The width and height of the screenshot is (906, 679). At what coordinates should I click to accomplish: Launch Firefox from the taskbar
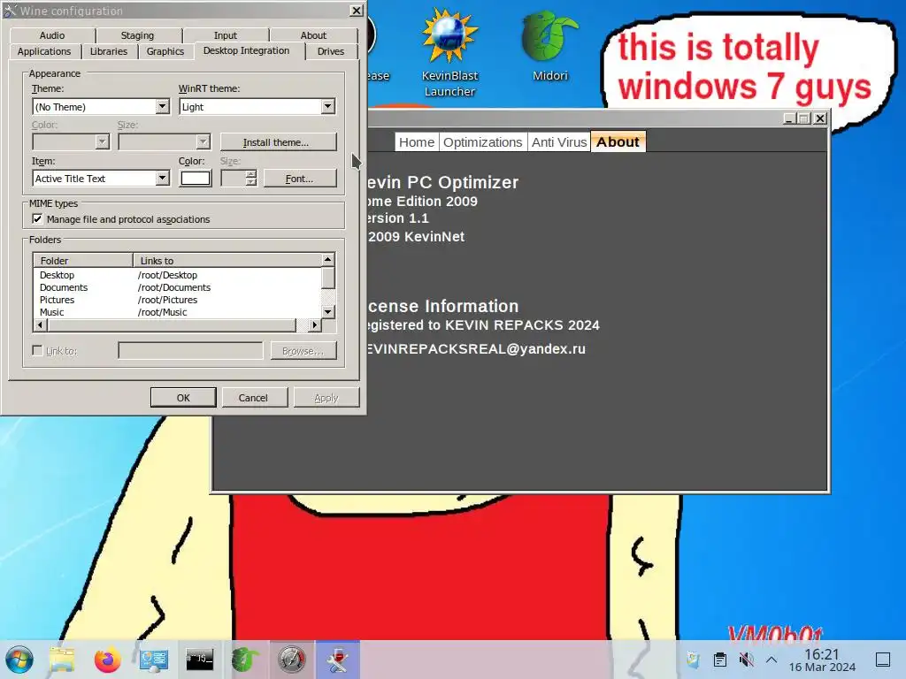107,660
